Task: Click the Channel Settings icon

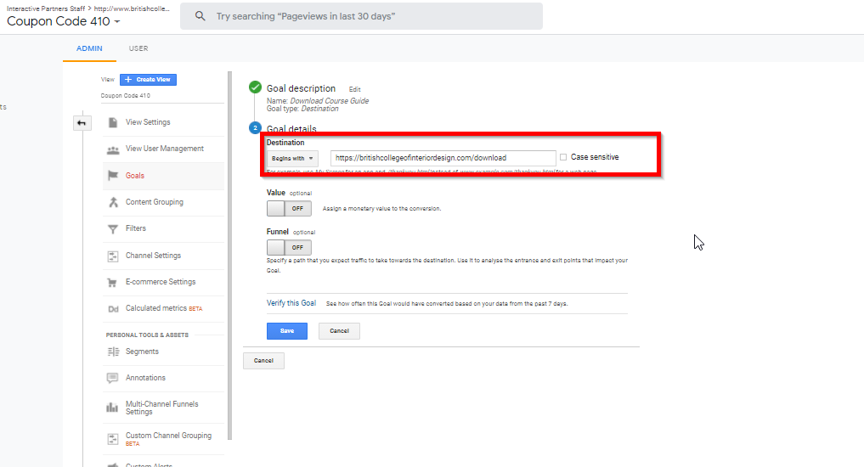Action: 113,256
